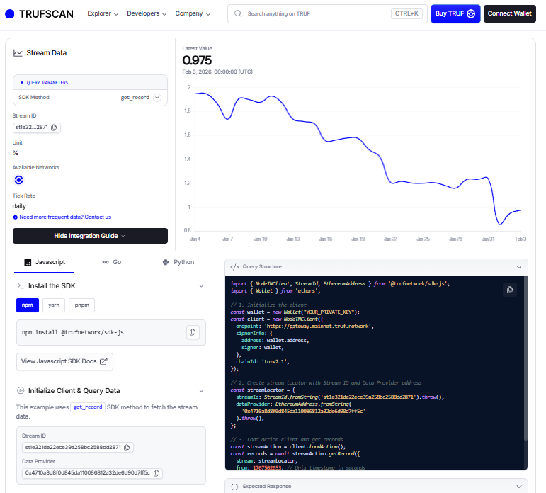Click the code brackets icon in Query Structure header
Viewport: 546px width, 493px height.
[234, 267]
